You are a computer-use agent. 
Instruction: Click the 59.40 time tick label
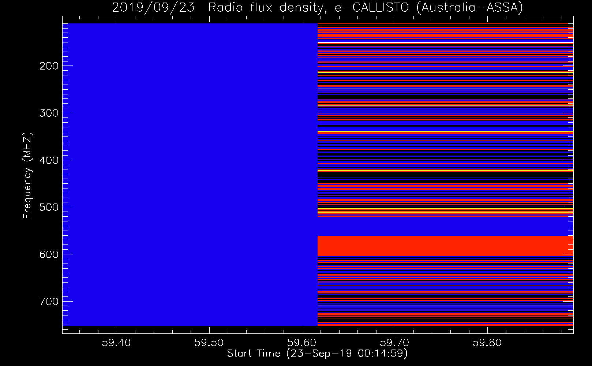click(116, 343)
